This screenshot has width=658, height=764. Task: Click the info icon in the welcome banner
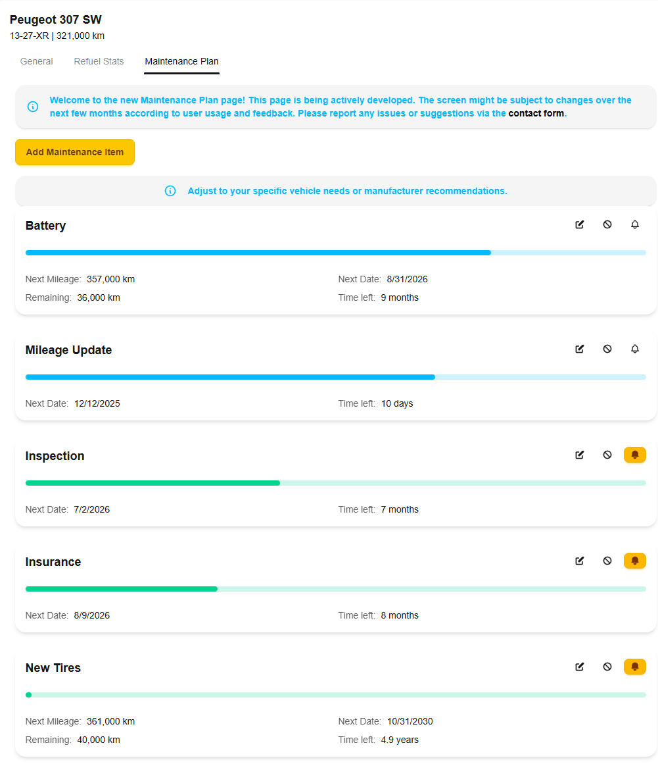[32, 107]
